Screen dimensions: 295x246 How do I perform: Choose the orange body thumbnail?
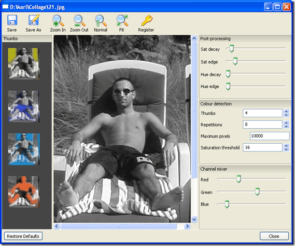point(24,192)
